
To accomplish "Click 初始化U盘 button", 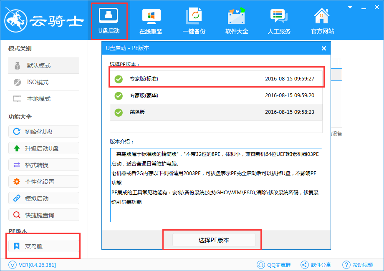I will tap(43, 132).
